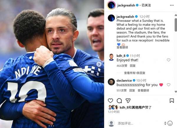Open declanrice's profile picture

(x=111, y=82)
